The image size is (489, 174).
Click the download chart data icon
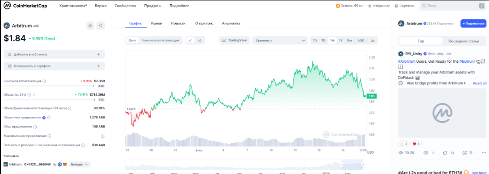click(x=373, y=40)
